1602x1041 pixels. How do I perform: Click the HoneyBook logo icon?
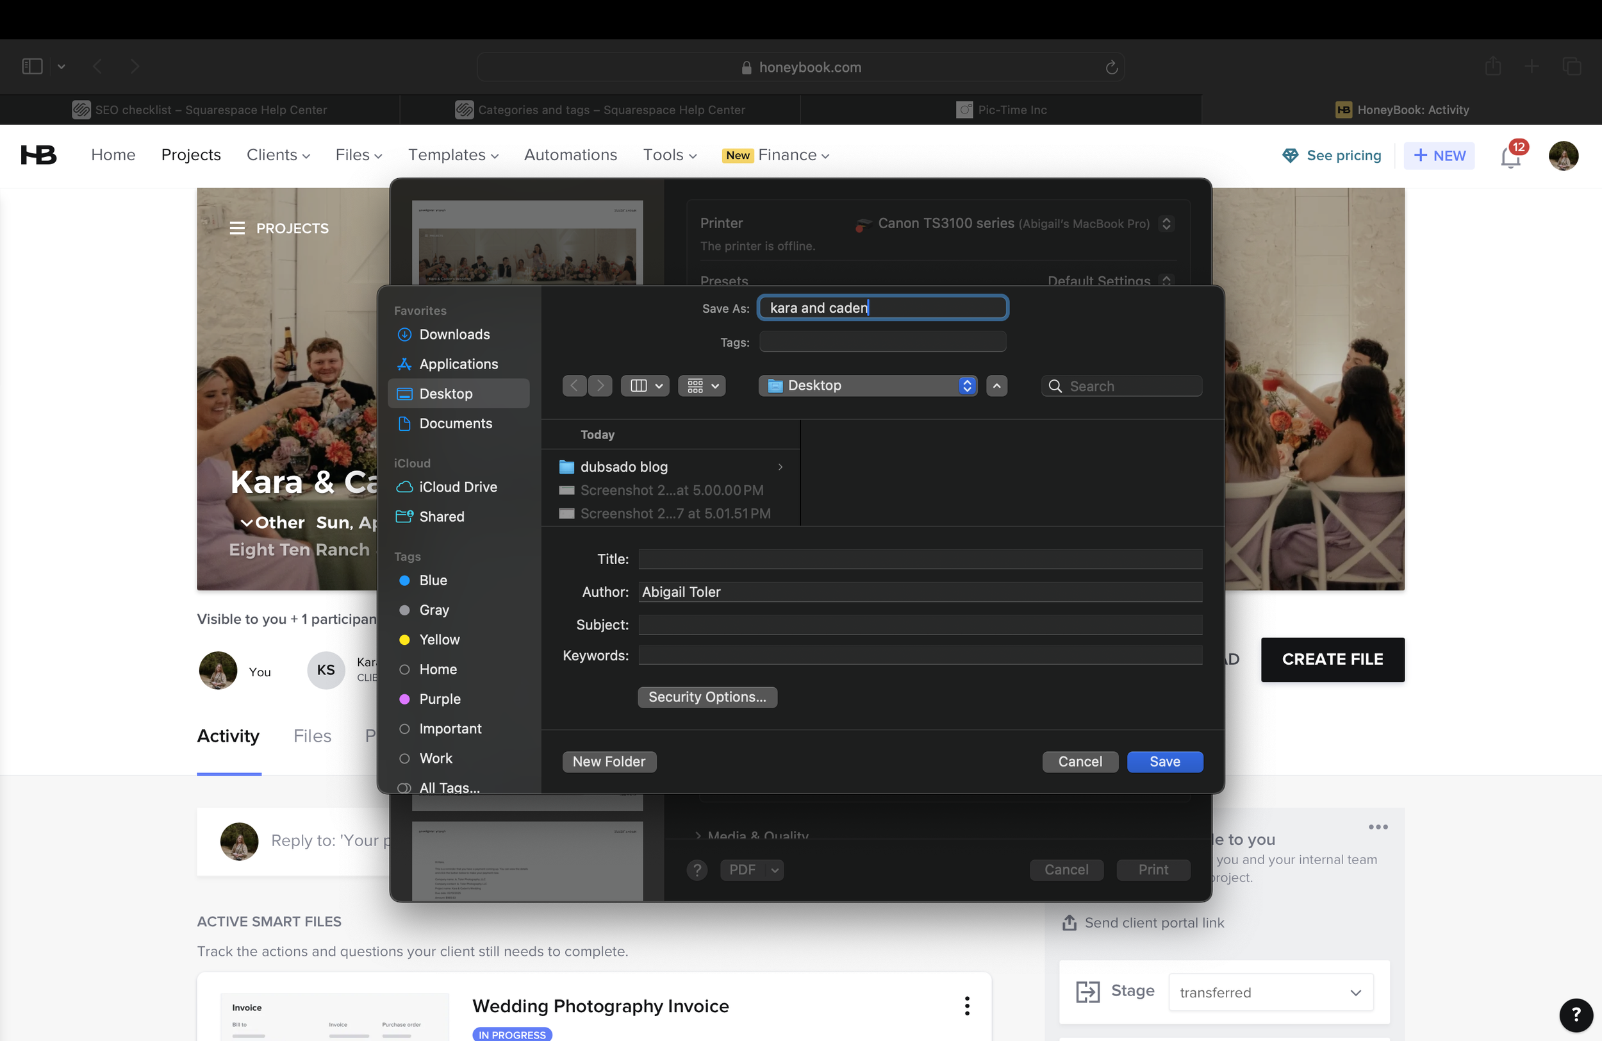point(38,155)
